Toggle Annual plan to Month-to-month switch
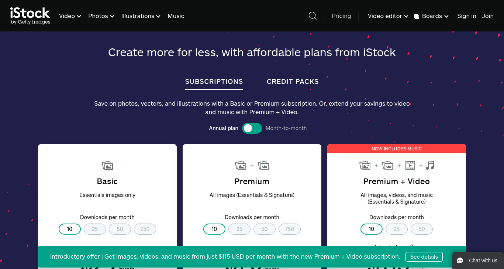This screenshot has height=269, width=504. point(252,128)
